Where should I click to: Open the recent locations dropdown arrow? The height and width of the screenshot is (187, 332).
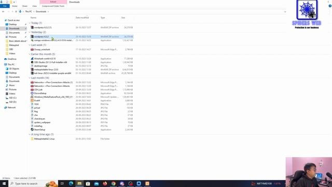pos(12,11)
